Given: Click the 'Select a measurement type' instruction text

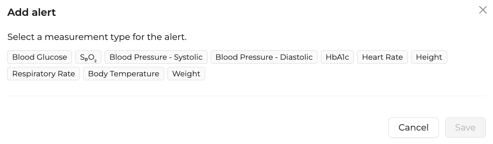Looking at the screenshot, I should [97, 37].
